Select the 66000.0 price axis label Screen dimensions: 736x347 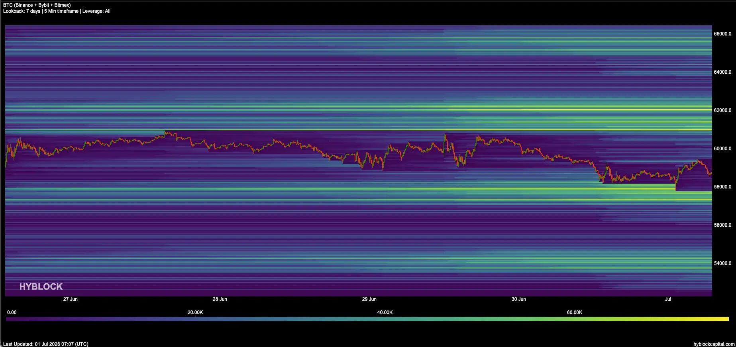tap(722, 34)
